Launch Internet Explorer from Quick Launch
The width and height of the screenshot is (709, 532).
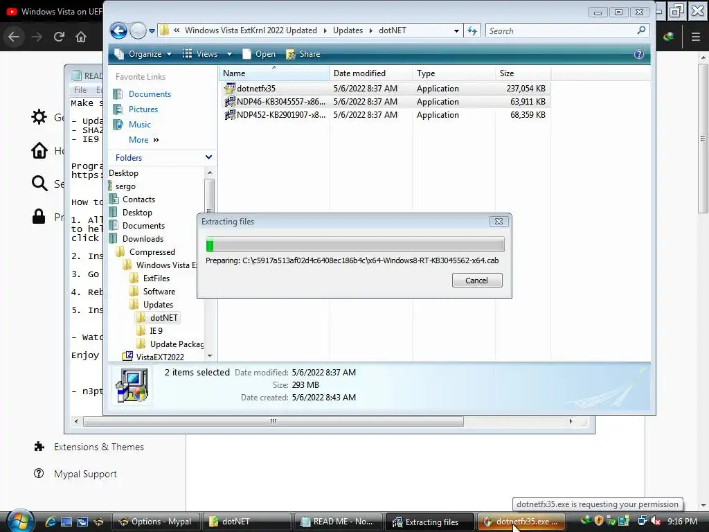pos(50,522)
